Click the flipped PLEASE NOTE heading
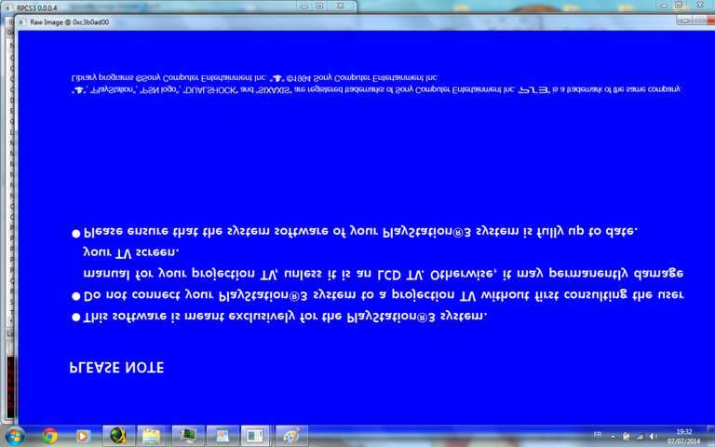The height and width of the screenshot is (447, 715). [116, 368]
